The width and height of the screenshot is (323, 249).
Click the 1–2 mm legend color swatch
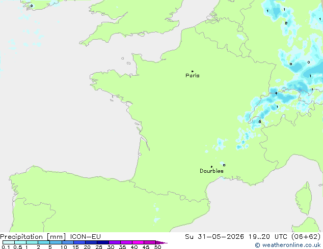coord(32,242)
